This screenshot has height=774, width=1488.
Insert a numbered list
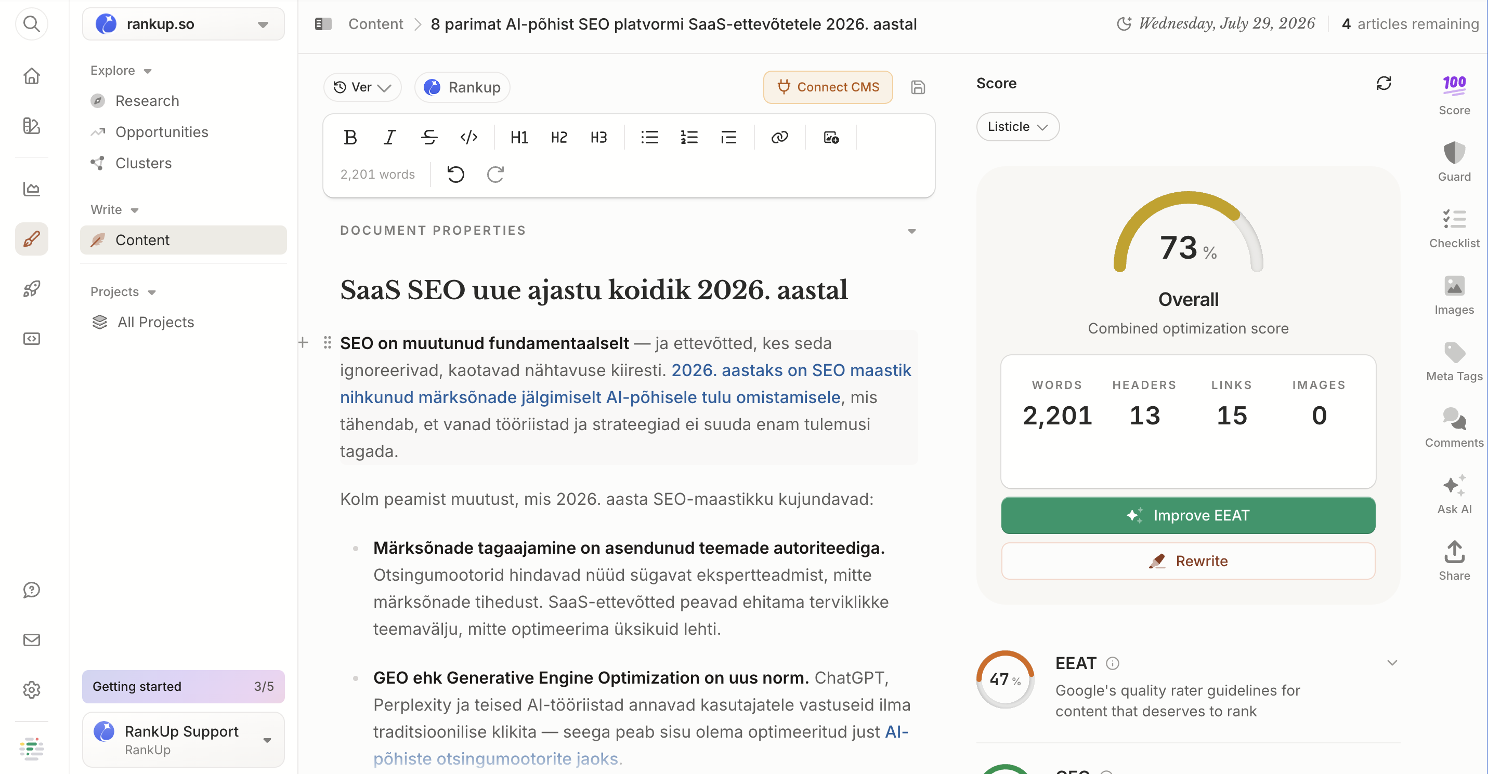689,137
